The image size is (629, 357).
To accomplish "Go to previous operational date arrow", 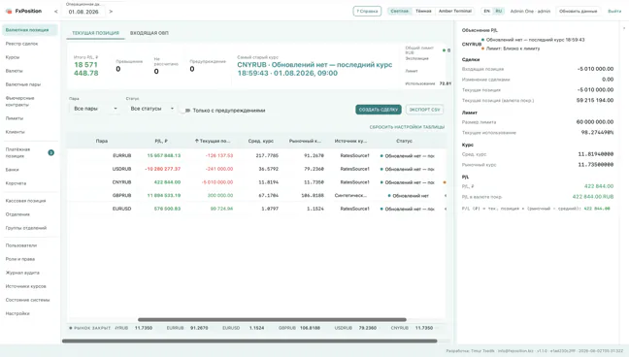I will tap(55, 12).
